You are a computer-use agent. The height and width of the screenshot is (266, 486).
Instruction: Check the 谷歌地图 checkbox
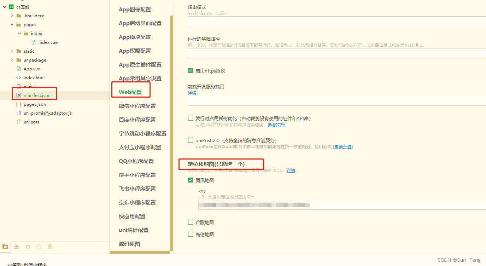click(x=191, y=222)
